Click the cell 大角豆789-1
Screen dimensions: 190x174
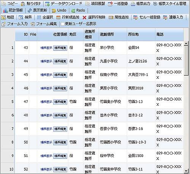tap(141, 75)
